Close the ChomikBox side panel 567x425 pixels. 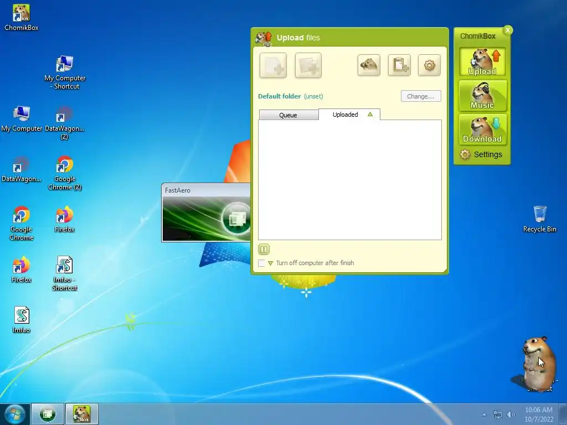click(508, 30)
